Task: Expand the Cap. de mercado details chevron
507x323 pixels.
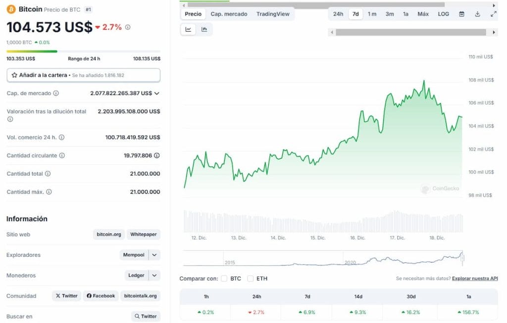Action: [x=157, y=93]
